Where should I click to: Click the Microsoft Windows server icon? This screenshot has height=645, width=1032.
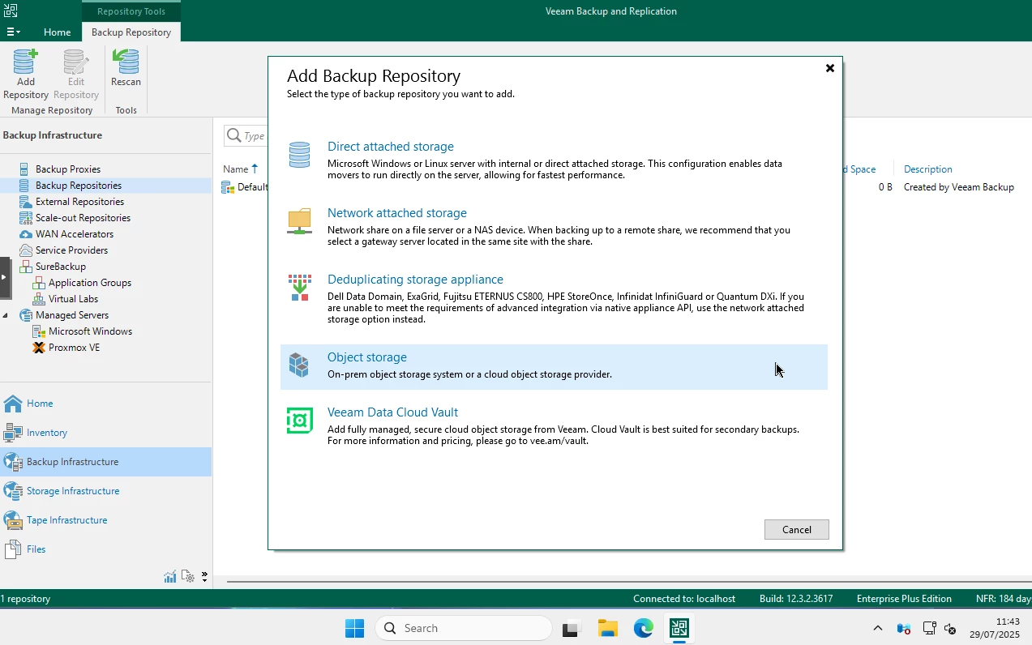click(39, 331)
